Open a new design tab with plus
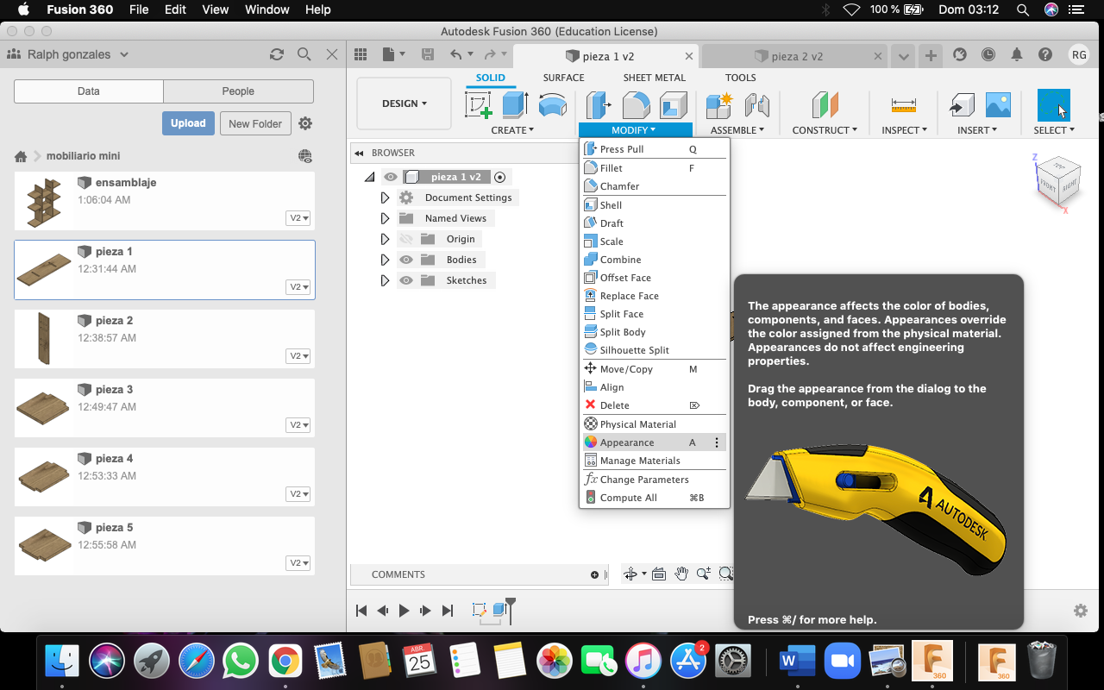 (931, 55)
